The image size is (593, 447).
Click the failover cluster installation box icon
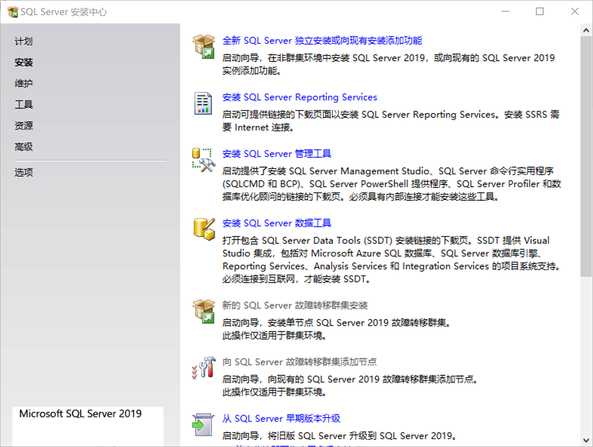pyautogui.click(x=203, y=311)
